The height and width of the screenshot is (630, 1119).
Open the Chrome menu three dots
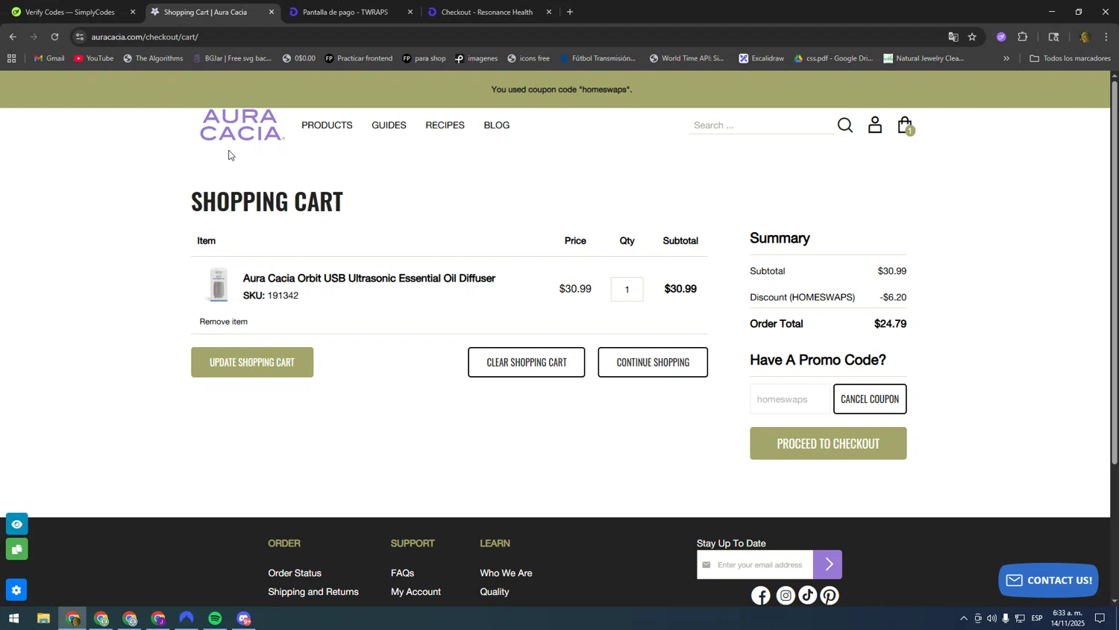coord(1106,37)
